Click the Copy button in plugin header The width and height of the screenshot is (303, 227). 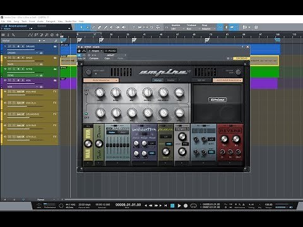tap(107, 58)
